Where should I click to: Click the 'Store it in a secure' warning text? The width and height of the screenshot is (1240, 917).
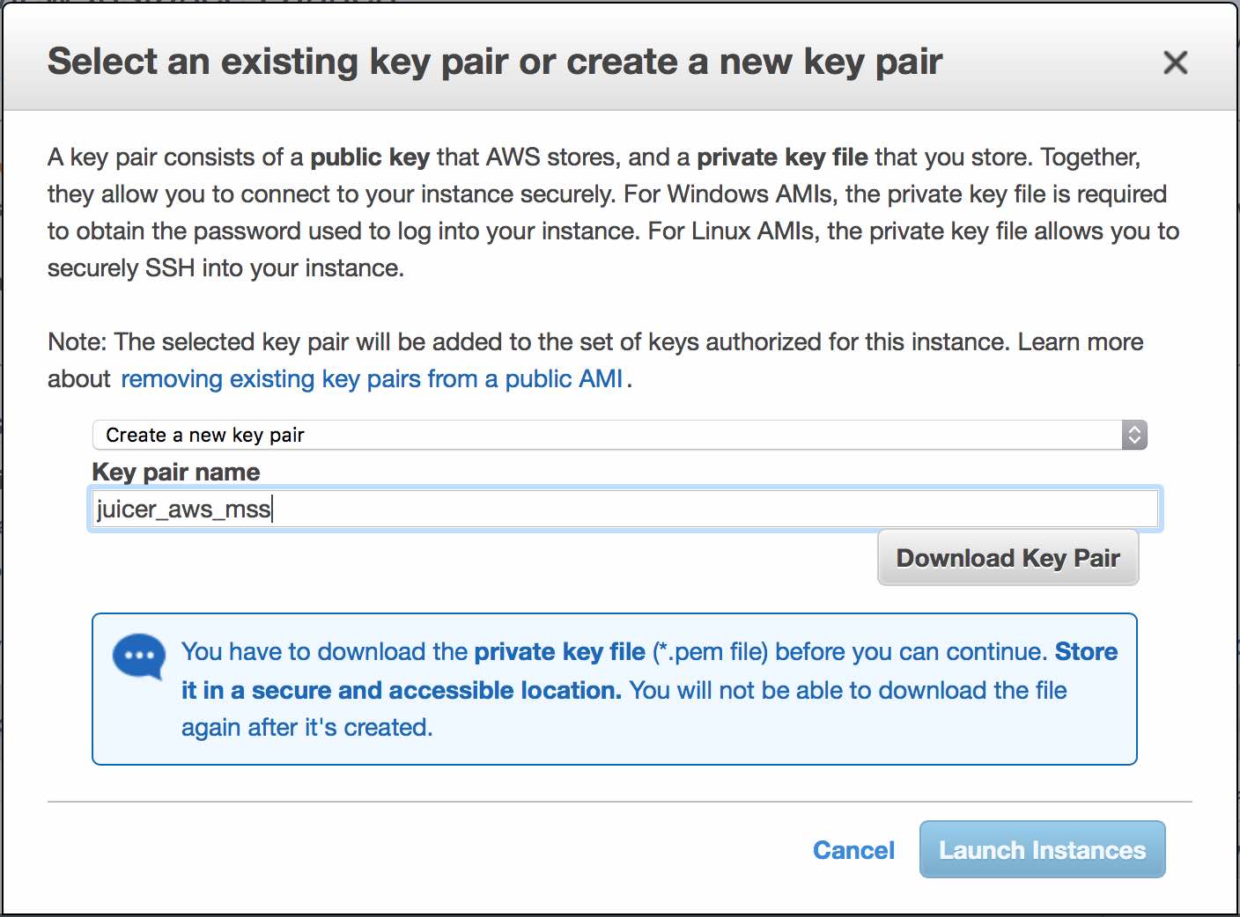pos(649,671)
